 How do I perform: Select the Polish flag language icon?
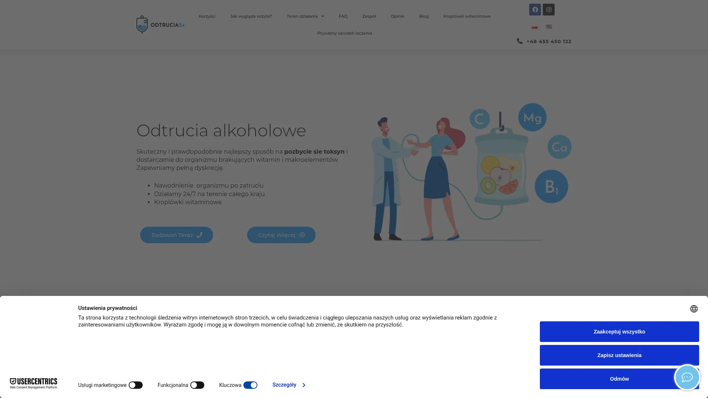pos(534,26)
